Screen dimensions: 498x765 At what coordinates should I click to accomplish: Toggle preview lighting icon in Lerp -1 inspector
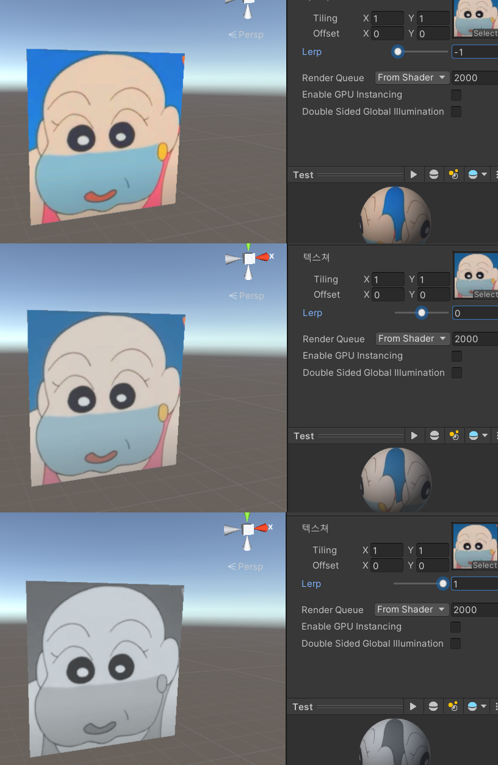(453, 174)
